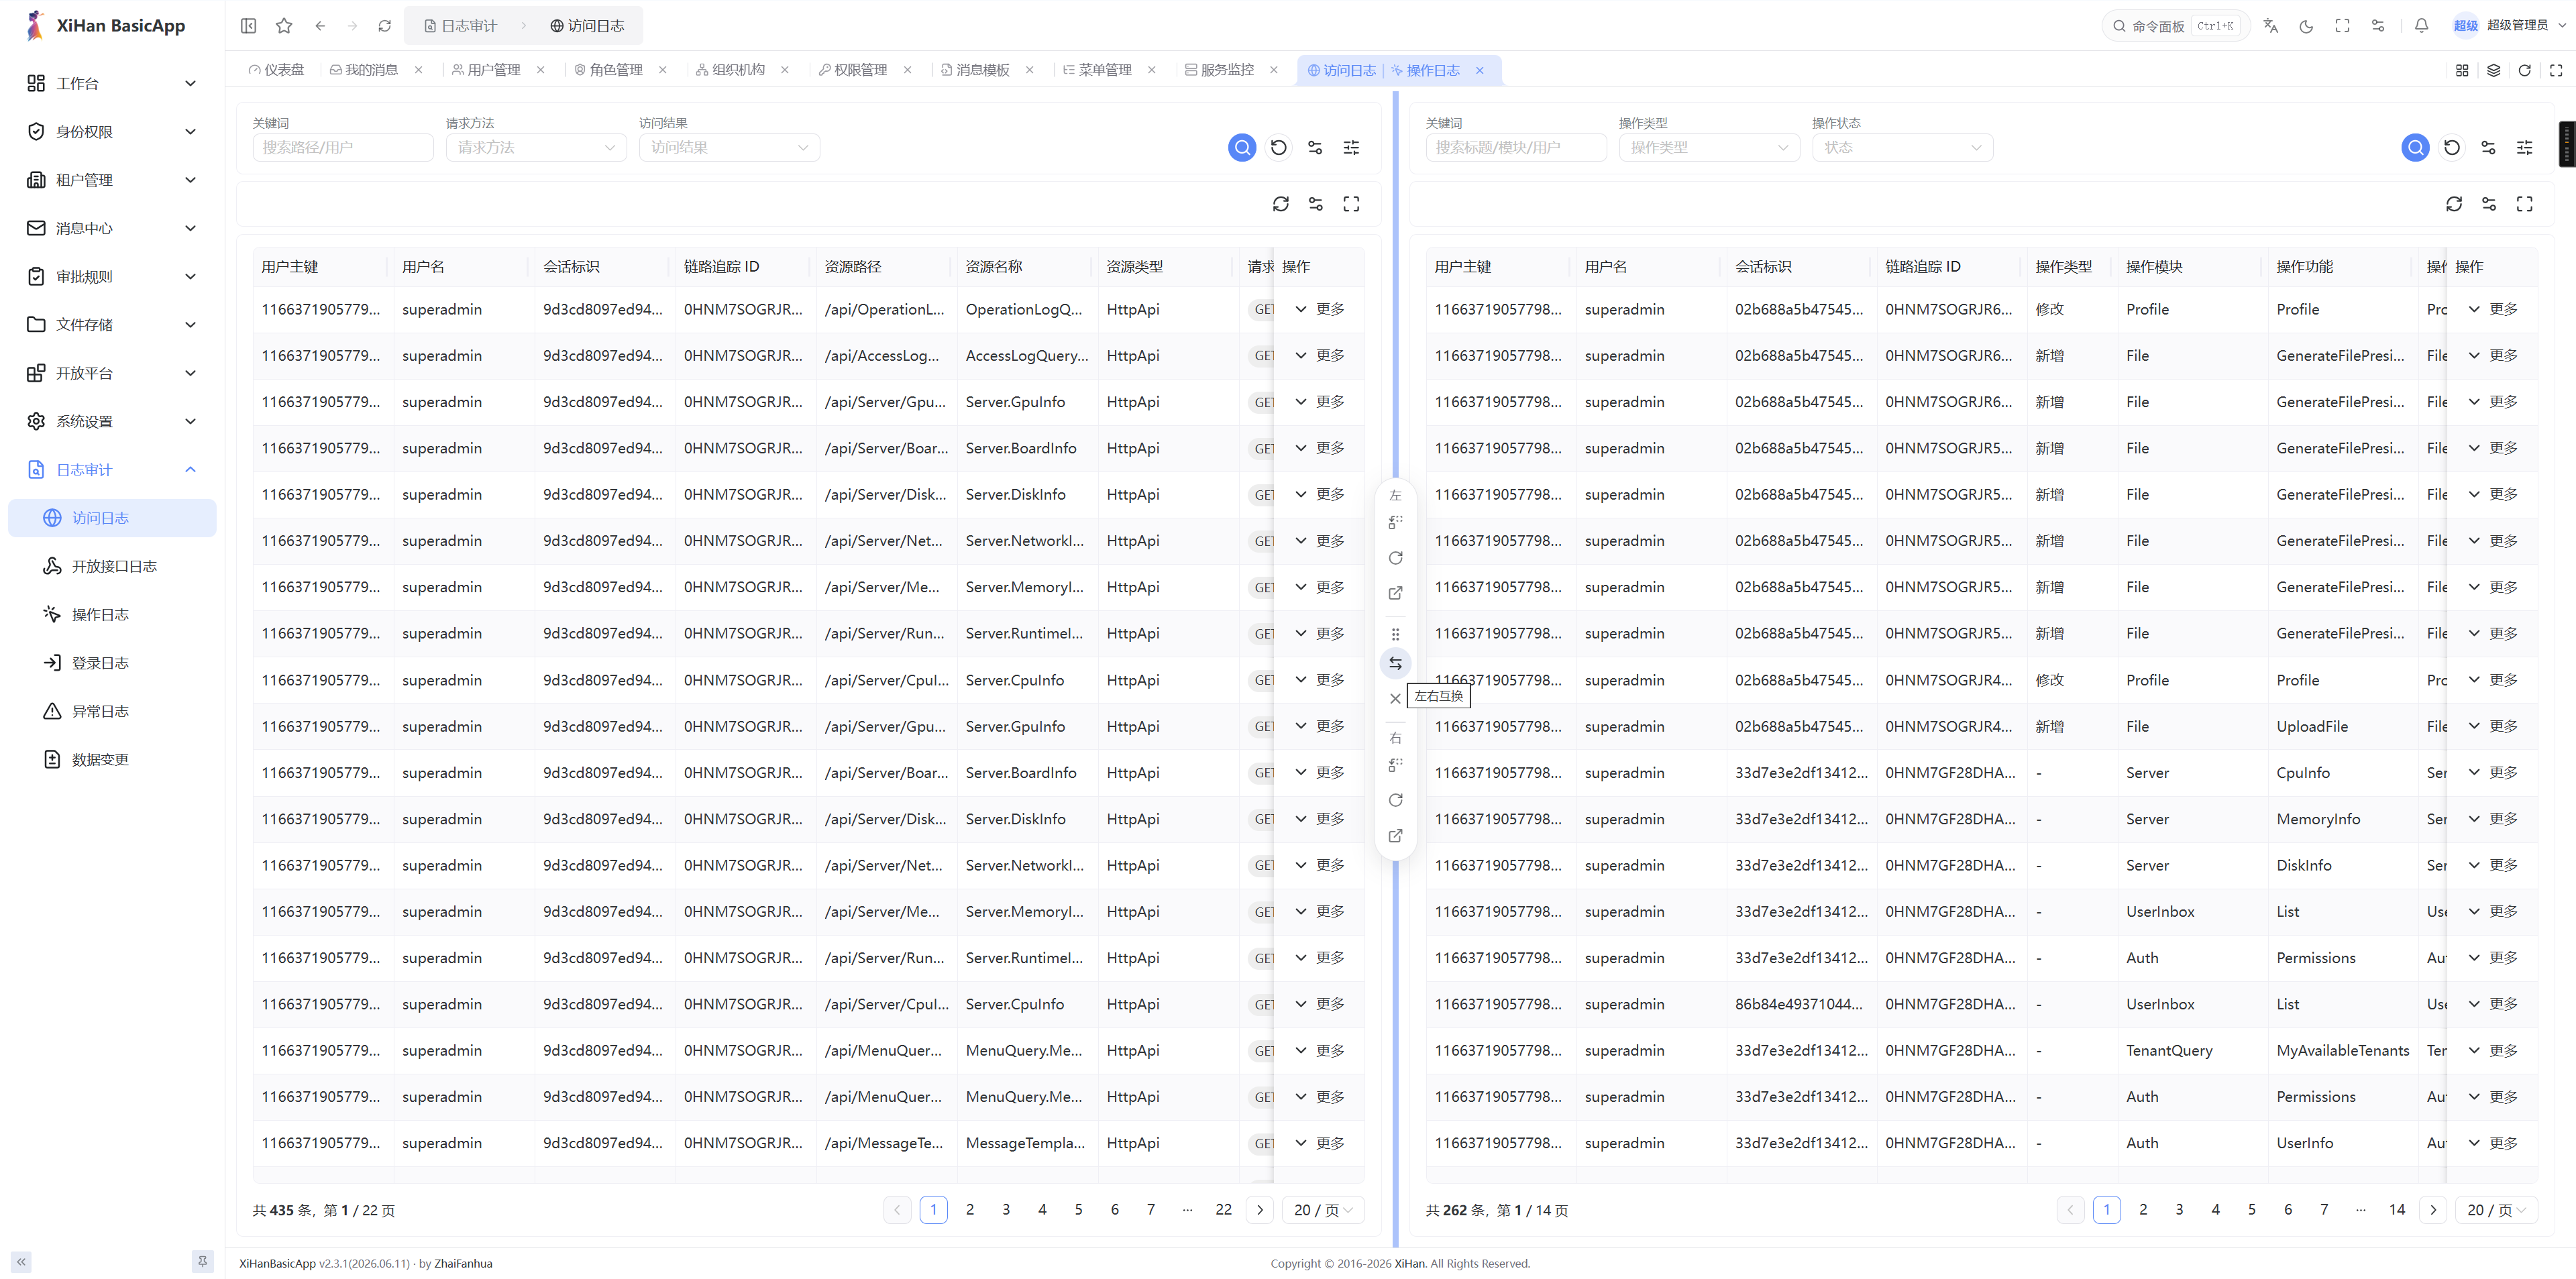This screenshot has width=2576, height=1279.
Task: Go to next page in access log
Action: 1260,1210
